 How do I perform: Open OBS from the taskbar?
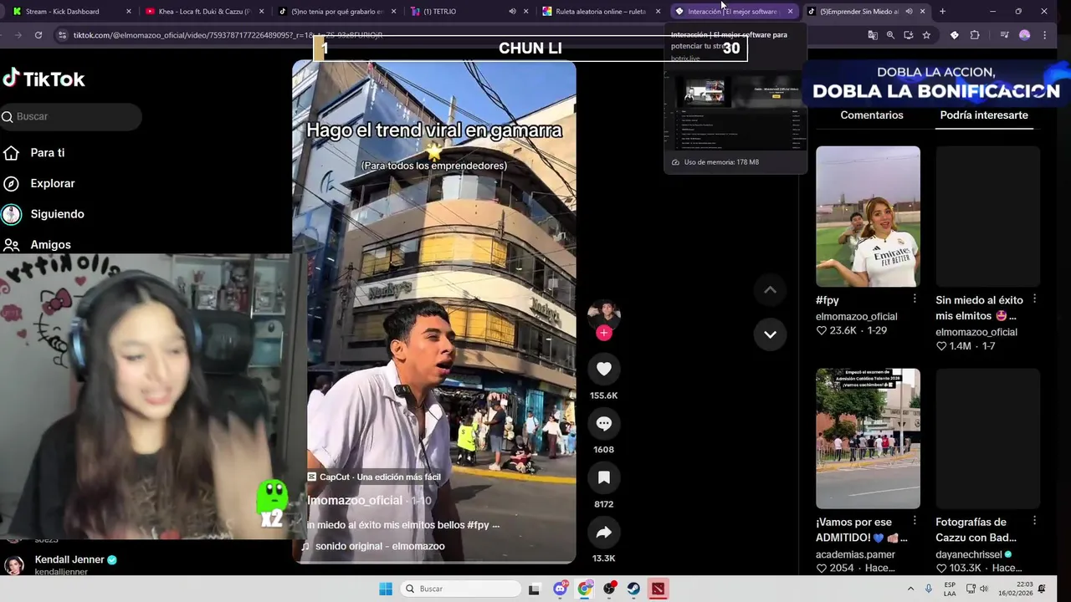pyautogui.click(x=609, y=589)
